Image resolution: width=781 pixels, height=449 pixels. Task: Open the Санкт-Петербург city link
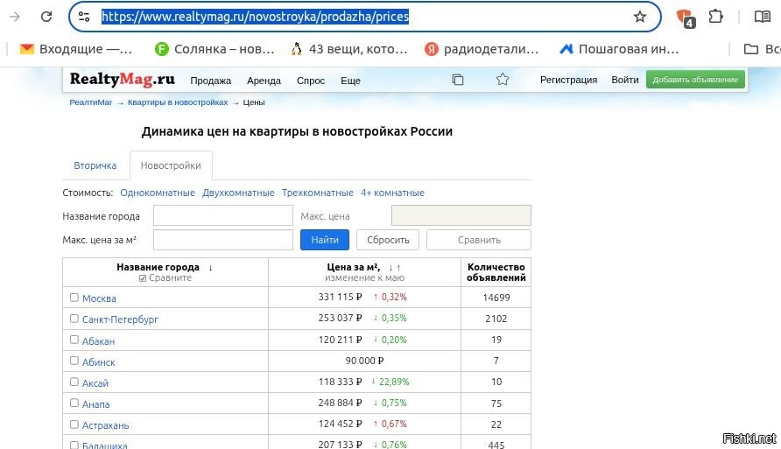point(120,319)
